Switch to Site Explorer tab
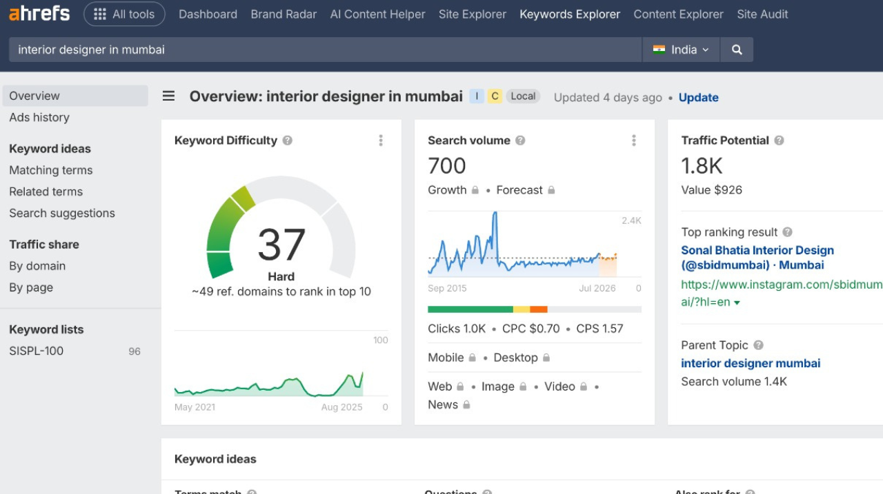 tap(472, 14)
